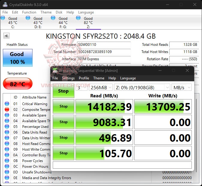Select the C: drive status icon
202x186 pixels.
(x=3, y=18)
